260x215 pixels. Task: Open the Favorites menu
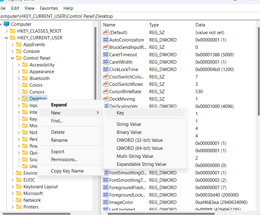[49, 8]
